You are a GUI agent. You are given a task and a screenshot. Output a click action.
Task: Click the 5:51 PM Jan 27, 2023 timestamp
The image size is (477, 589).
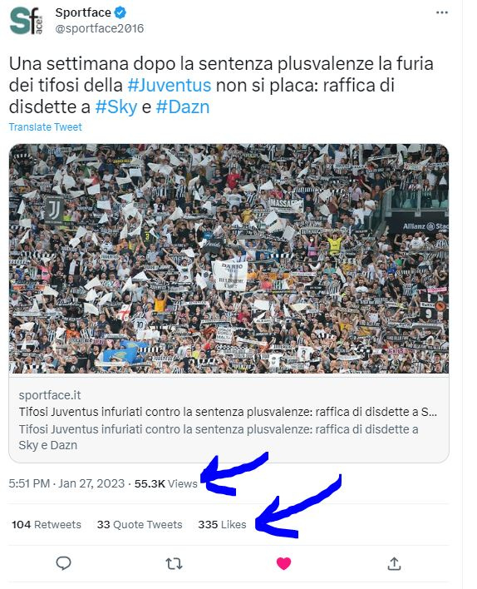coord(66,483)
